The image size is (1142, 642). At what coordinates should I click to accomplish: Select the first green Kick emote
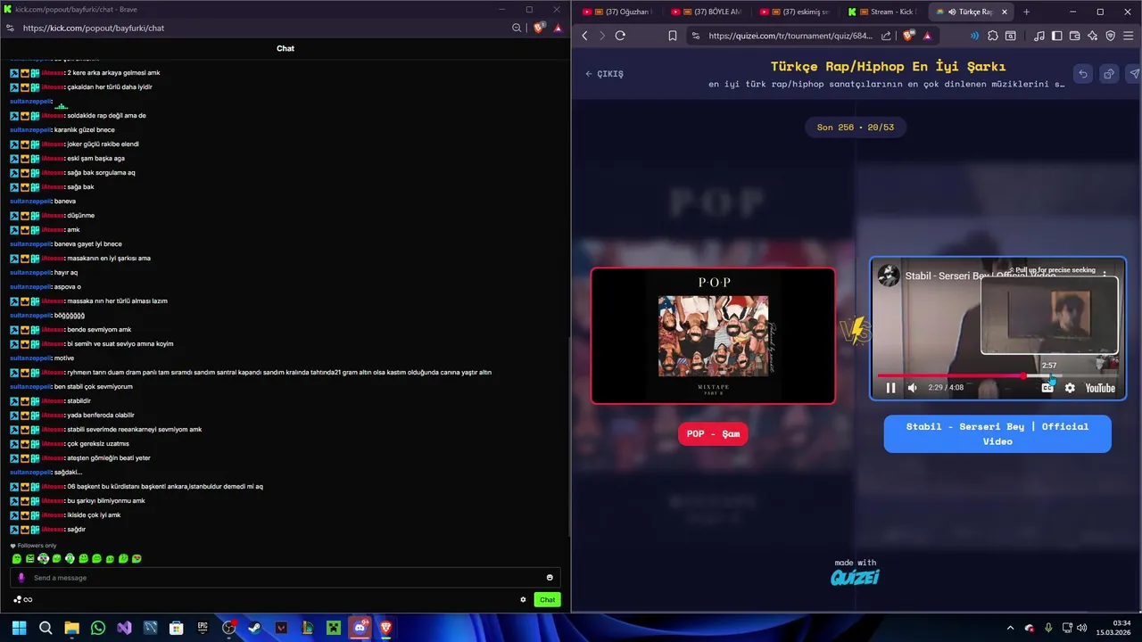pyautogui.click(x=16, y=558)
